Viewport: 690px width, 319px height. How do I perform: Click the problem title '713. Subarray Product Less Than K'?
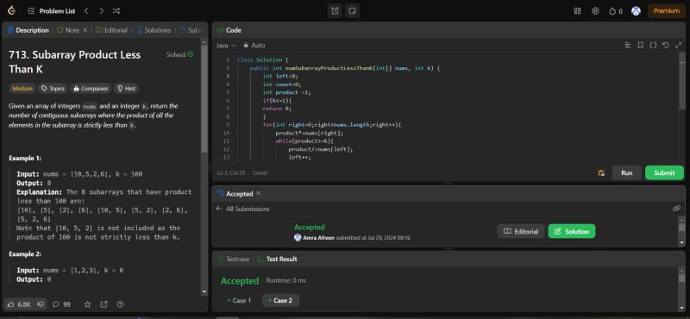click(x=75, y=62)
